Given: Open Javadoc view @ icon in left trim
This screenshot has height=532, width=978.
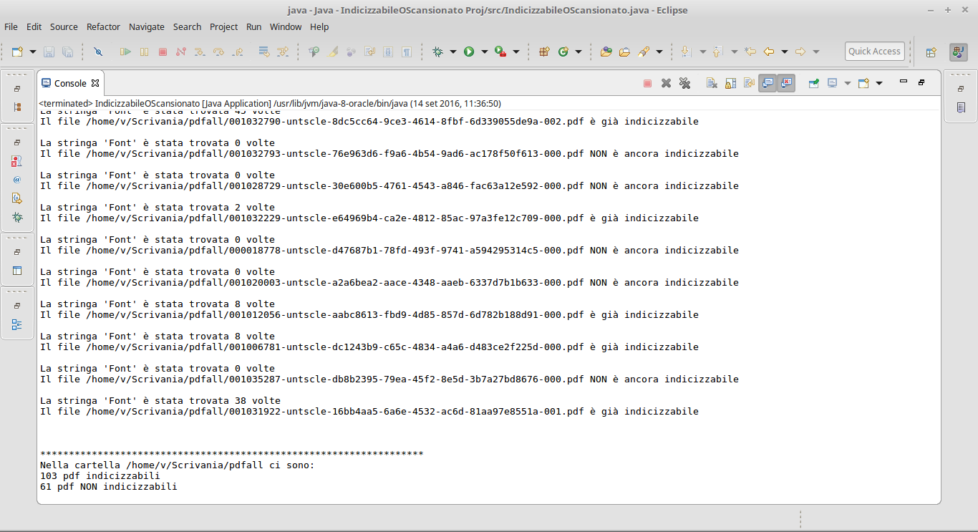Looking at the screenshot, I should (17, 180).
